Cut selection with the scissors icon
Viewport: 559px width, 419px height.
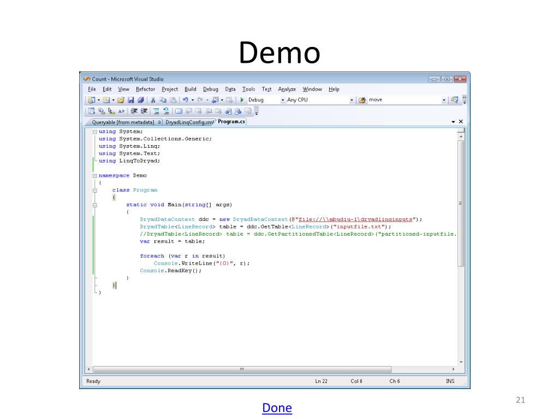pyautogui.click(x=153, y=100)
